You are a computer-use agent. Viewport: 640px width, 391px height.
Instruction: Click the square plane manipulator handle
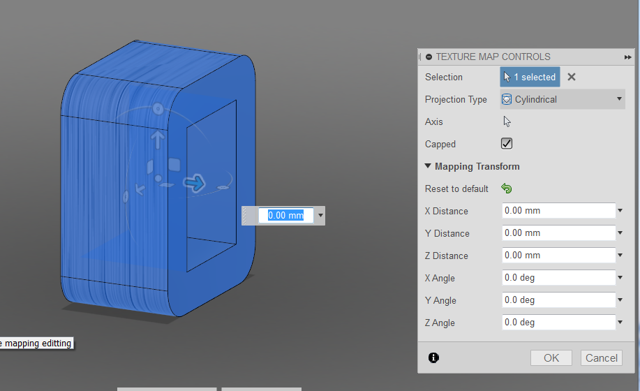174,165
